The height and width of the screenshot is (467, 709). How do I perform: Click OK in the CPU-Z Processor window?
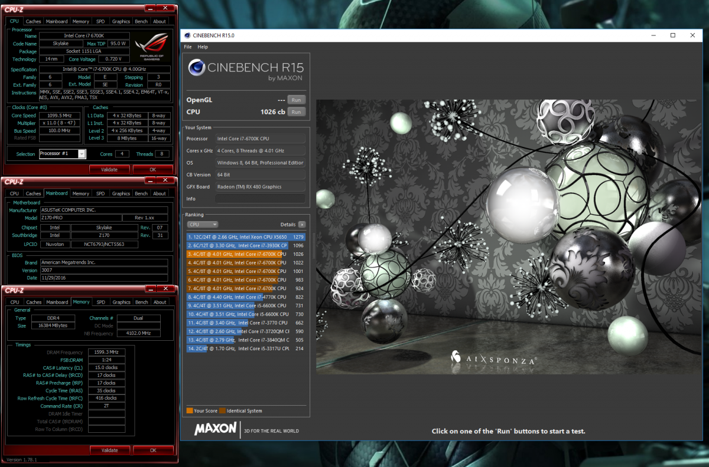coord(153,169)
